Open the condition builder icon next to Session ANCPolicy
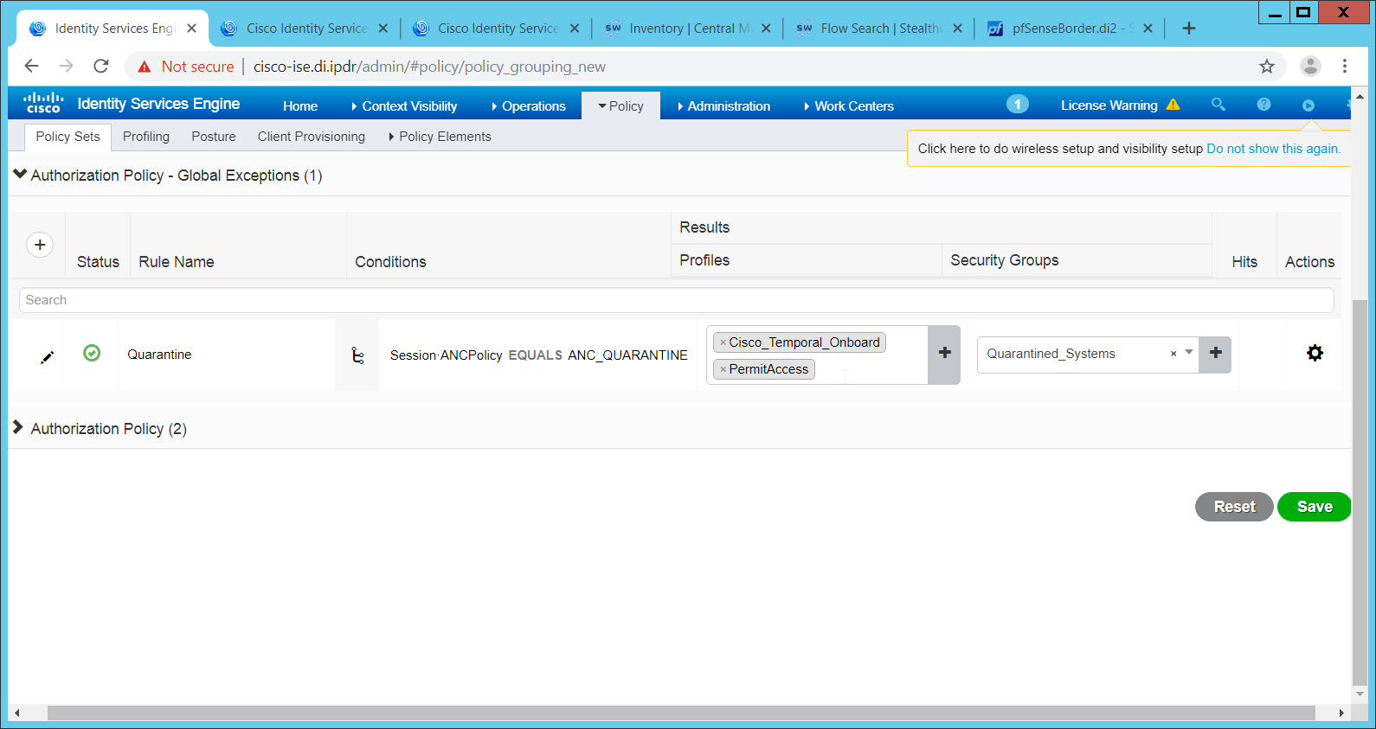 pyautogui.click(x=357, y=355)
